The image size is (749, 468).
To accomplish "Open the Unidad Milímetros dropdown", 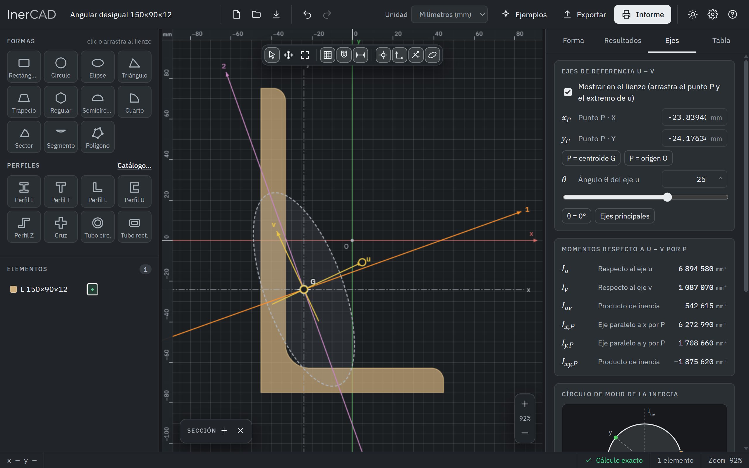I will pyautogui.click(x=449, y=15).
